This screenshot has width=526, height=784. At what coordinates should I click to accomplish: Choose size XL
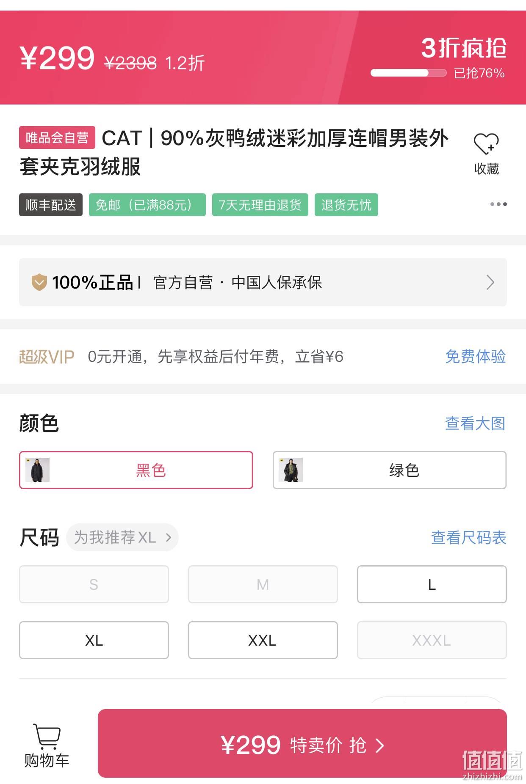point(94,640)
